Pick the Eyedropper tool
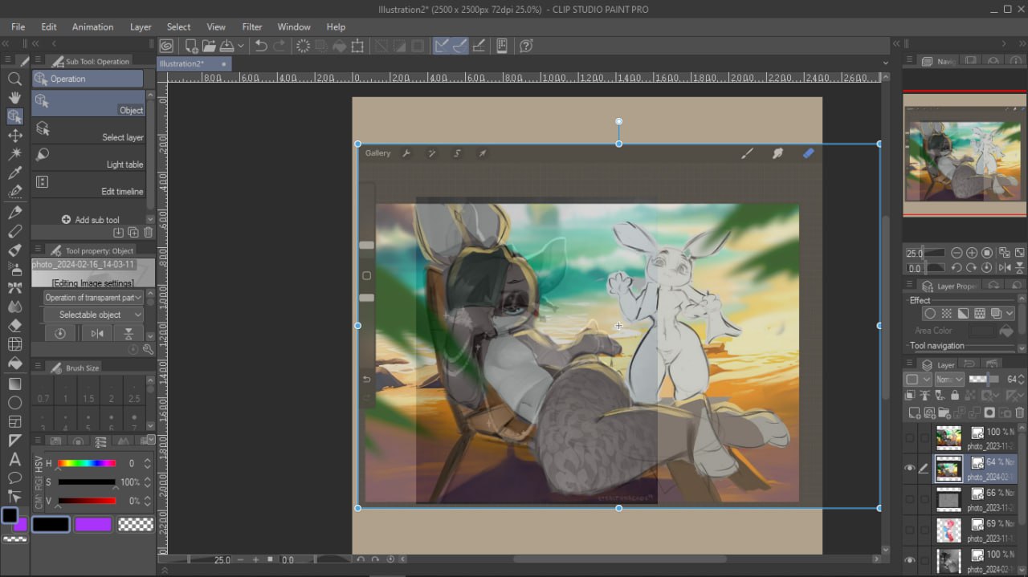This screenshot has width=1028, height=577. (x=14, y=173)
